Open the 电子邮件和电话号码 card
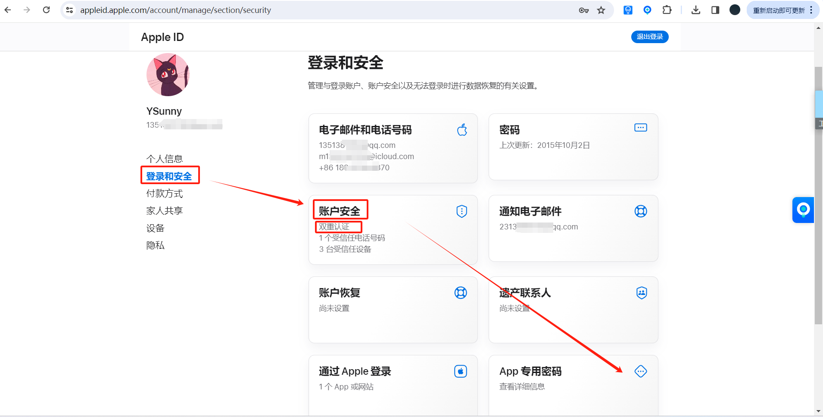 click(393, 148)
